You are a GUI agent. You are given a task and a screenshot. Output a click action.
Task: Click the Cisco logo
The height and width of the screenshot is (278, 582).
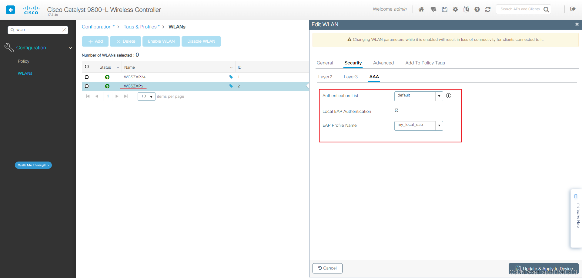[x=31, y=10]
